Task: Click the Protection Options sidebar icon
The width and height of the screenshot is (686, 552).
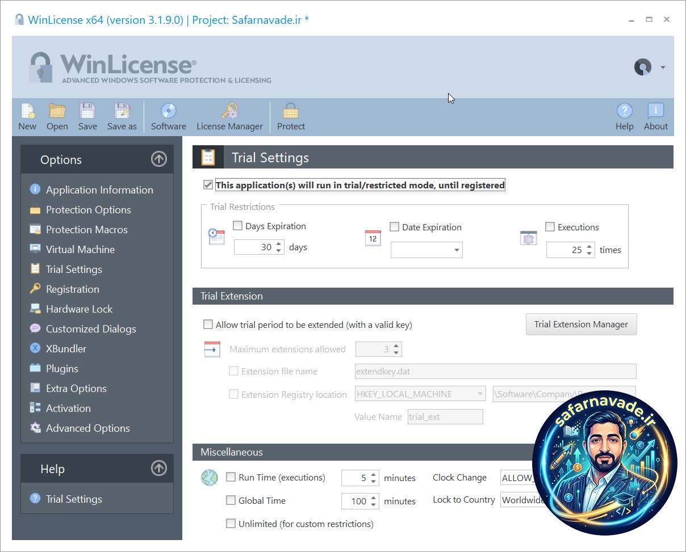Action: pyautogui.click(x=35, y=209)
